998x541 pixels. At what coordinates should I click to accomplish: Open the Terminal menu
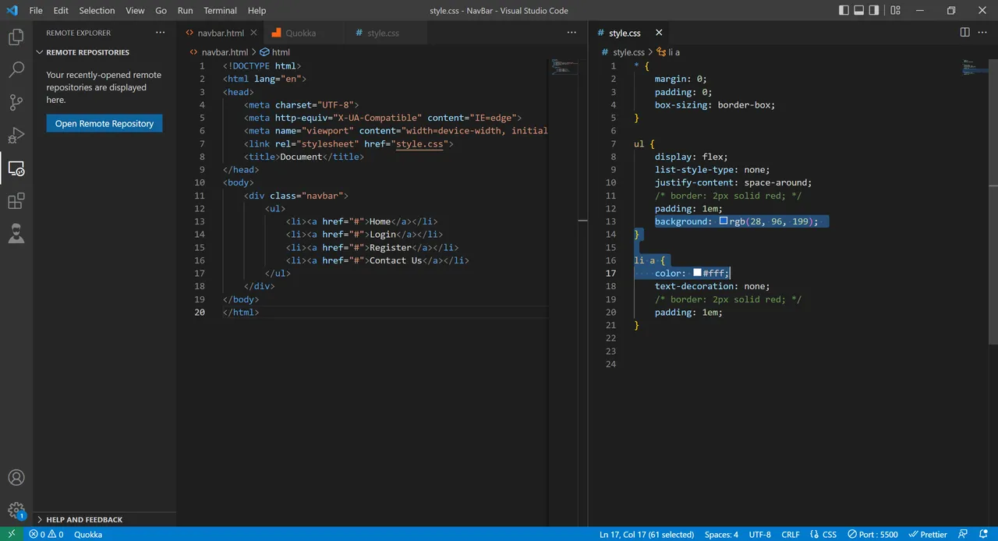pyautogui.click(x=221, y=10)
